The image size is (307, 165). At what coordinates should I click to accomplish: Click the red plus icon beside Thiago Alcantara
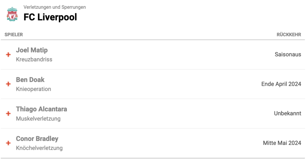coord(8,113)
